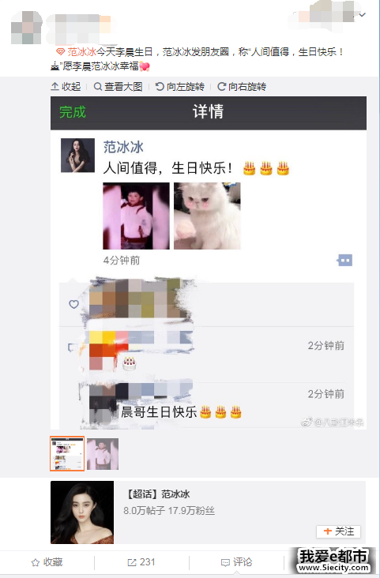Click the comment bubble icon beside 4分钟前
The height and width of the screenshot is (578, 380).
[344, 261]
